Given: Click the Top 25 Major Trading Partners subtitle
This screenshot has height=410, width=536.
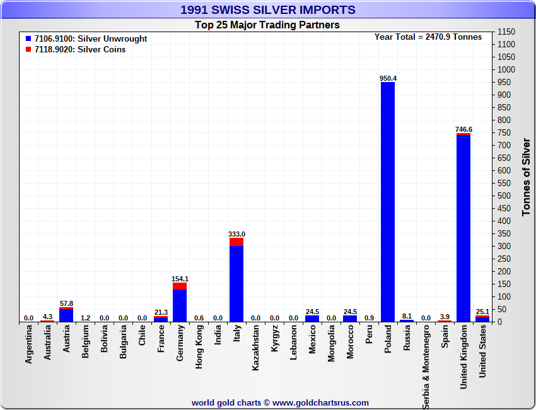Looking at the screenshot, I should (x=267, y=25).
